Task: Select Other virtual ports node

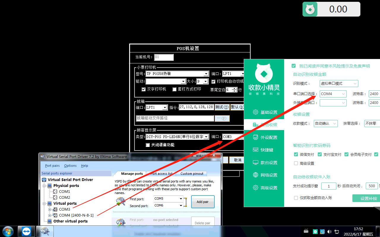Action: click(70, 221)
